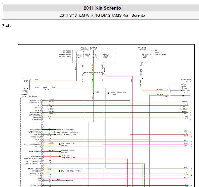Click the E/R Fuse & Relay Box label
199x187 pixels.
pyautogui.click(x=65, y=54)
